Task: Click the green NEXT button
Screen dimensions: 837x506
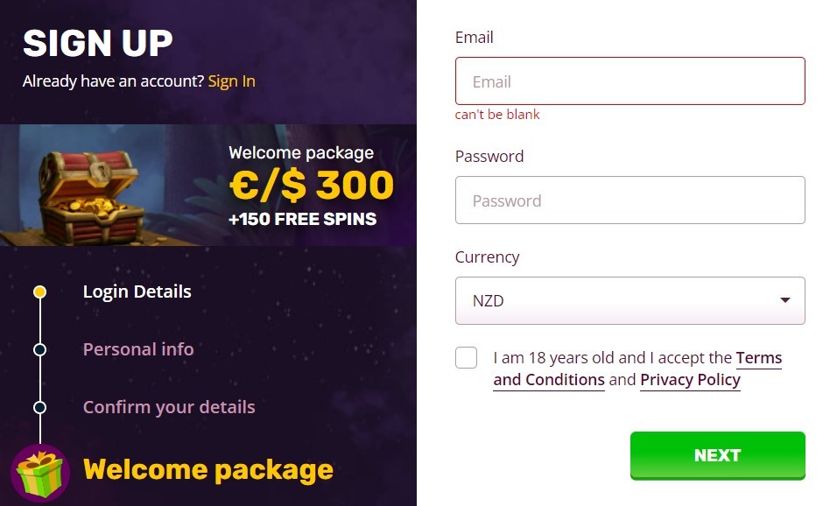Action: (717, 455)
